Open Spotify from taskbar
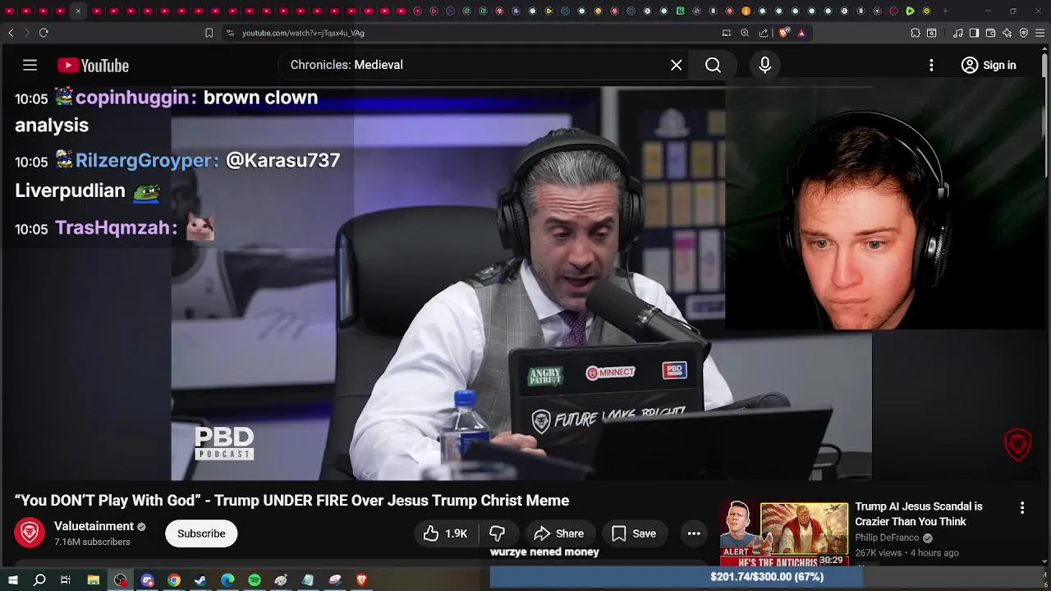Image resolution: width=1051 pixels, height=591 pixels. [255, 580]
